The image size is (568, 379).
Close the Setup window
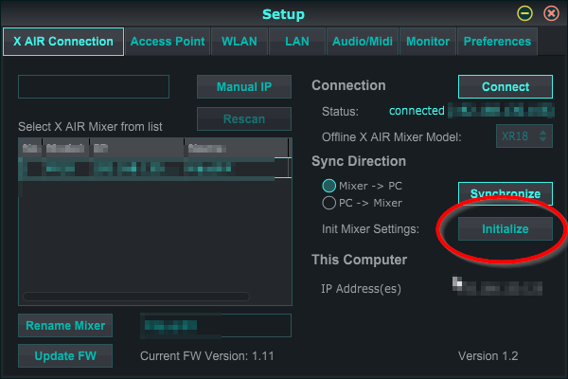pos(551,14)
